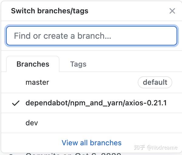Click the default badge next to master
This screenshot has height=155, width=182.
pos(155,82)
